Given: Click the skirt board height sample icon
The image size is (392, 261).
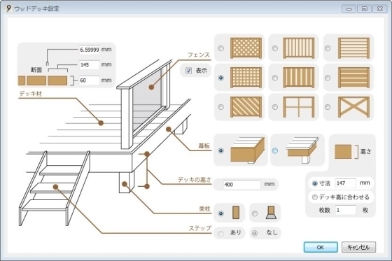Looking at the screenshot, I should click(x=343, y=152).
